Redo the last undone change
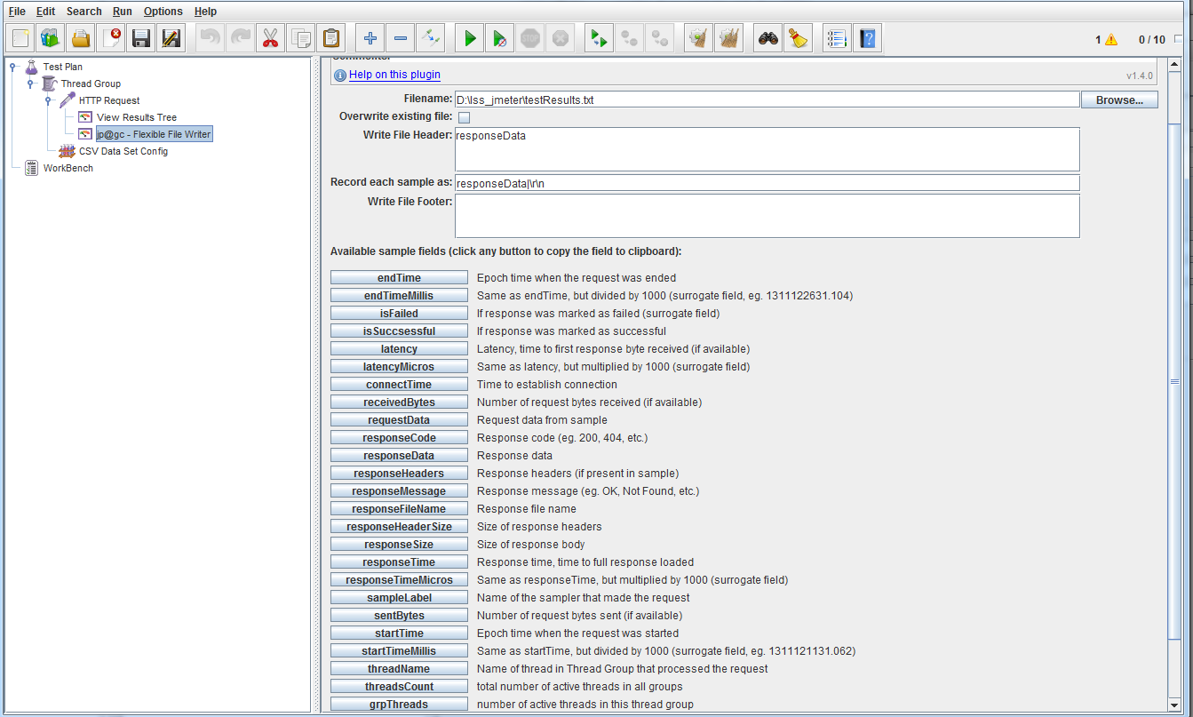 point(241,38)
